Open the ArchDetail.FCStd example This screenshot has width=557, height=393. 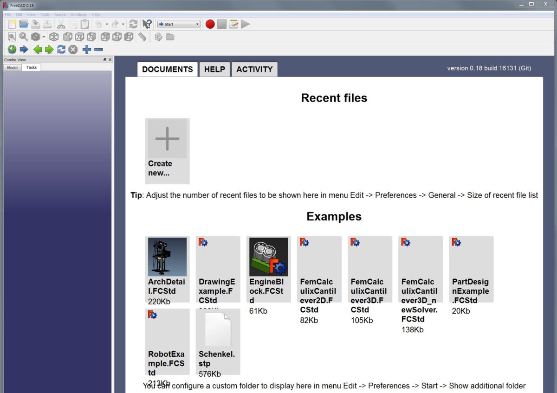click(x=167, y=270)
